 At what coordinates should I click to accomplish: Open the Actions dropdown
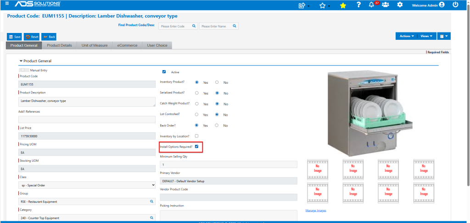pos(407,36)
